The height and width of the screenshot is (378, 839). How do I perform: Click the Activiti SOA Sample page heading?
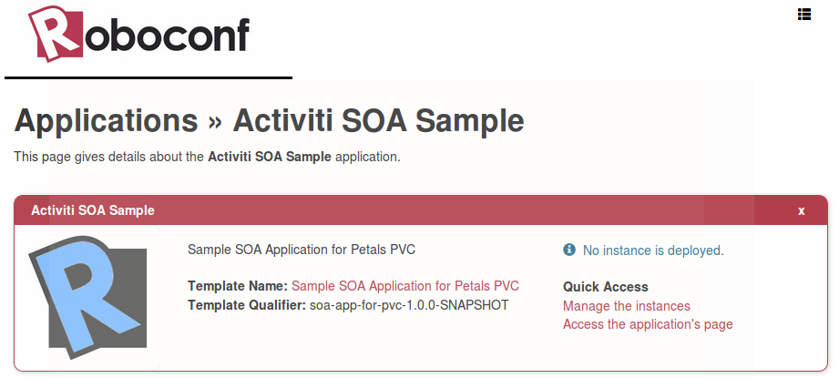(379, 121)
